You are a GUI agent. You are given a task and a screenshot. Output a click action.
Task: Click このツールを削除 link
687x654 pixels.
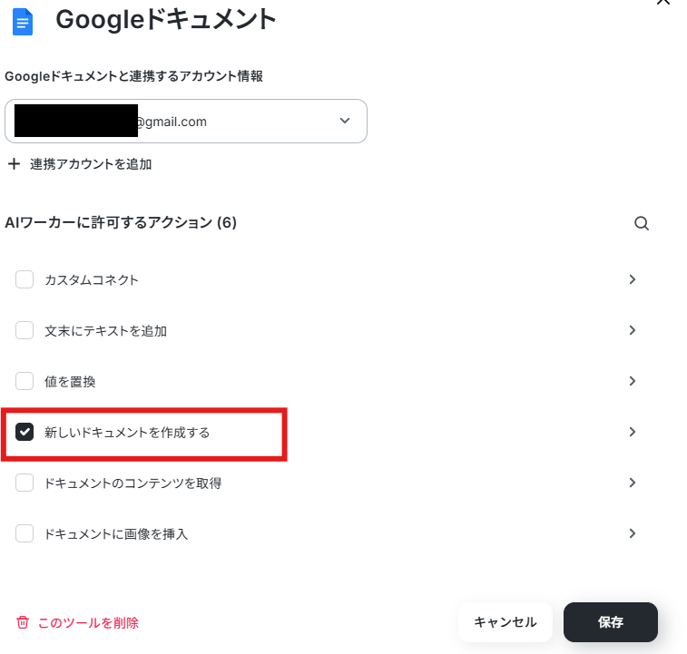click(88, 623)
